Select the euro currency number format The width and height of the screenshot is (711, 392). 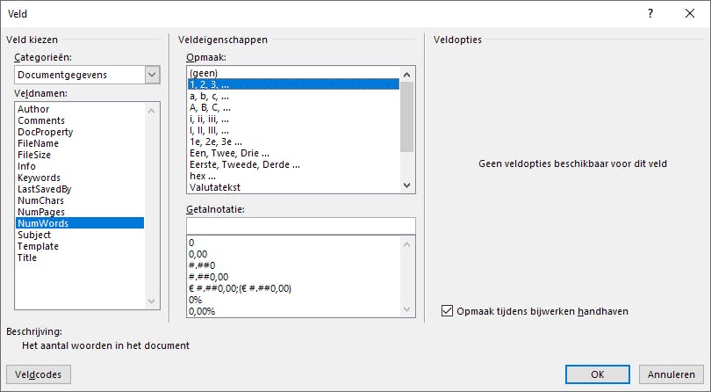pyautogui.click(x=240, y=287)
